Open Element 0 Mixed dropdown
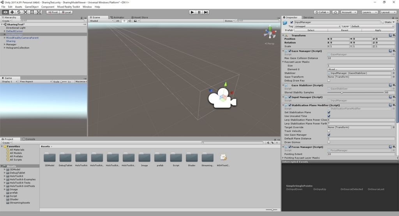399x216 pixels. click(x=361, y=69)
